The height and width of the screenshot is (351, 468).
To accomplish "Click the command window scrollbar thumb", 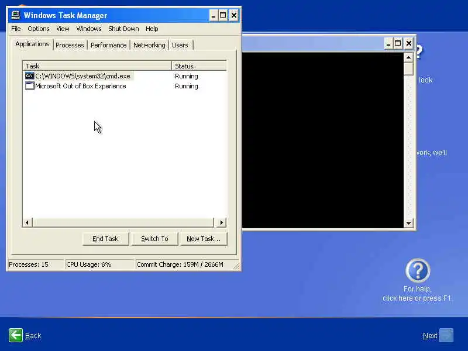I will [x=408, y=68].
